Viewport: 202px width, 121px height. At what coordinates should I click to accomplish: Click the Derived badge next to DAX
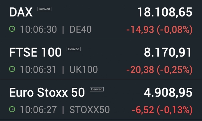coord(44,9)
